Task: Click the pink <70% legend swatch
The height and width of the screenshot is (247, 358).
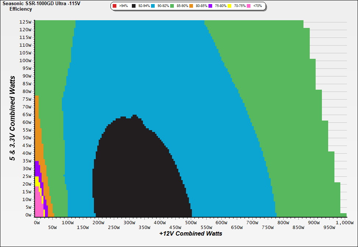Action: pos(249,6)
